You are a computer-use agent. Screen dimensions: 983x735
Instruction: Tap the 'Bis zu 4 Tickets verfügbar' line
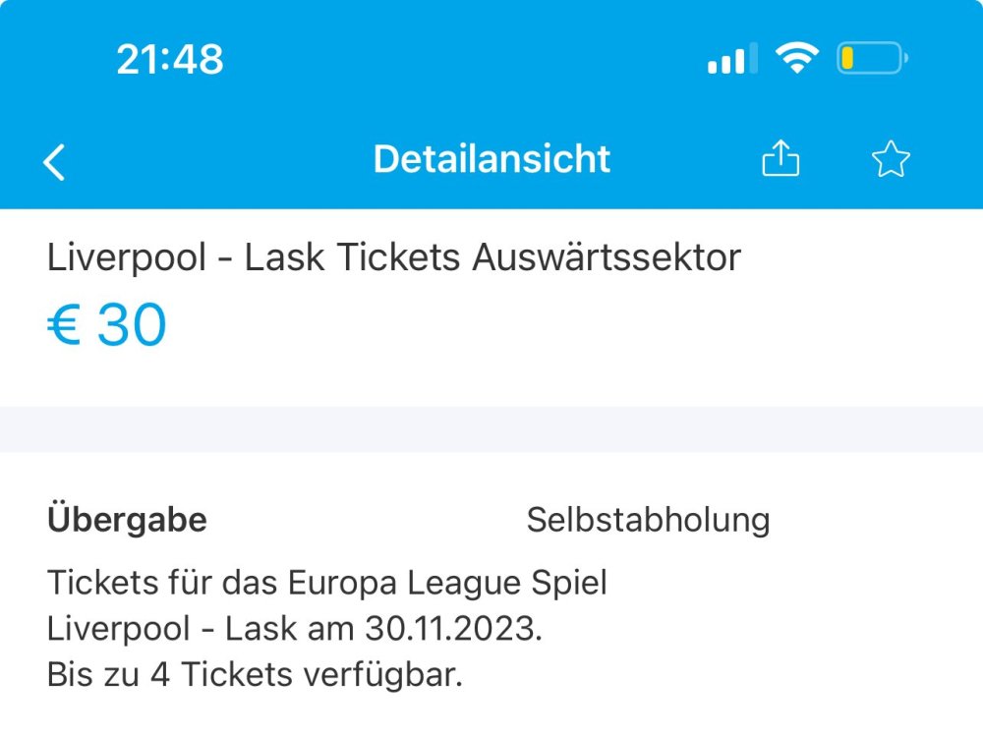(255, 675)
